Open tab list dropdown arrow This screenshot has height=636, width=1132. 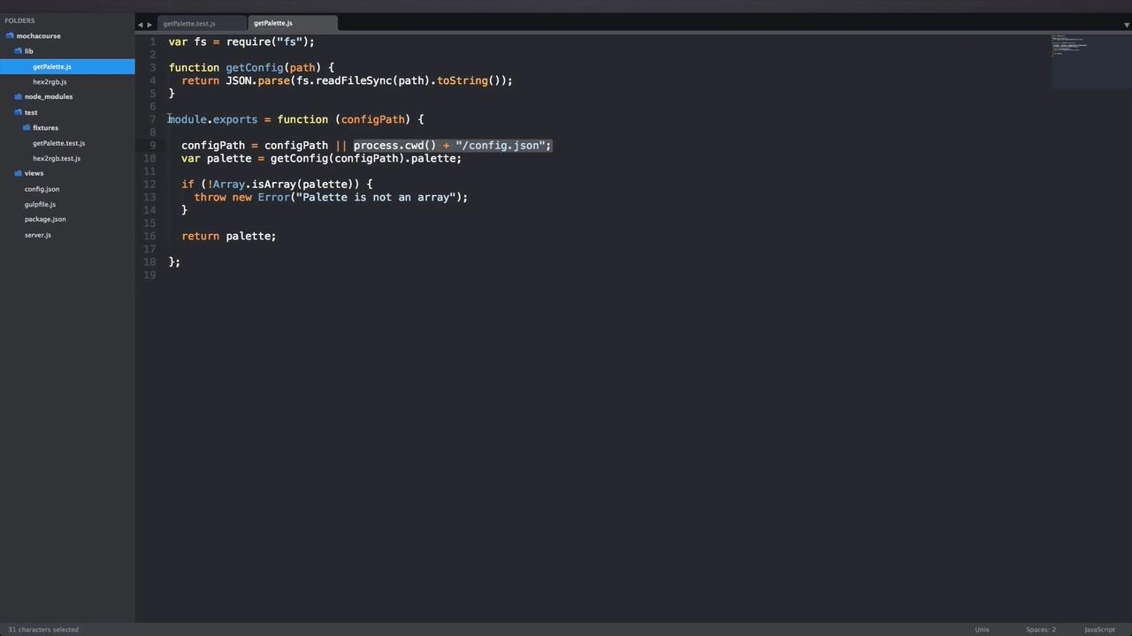1127,25
